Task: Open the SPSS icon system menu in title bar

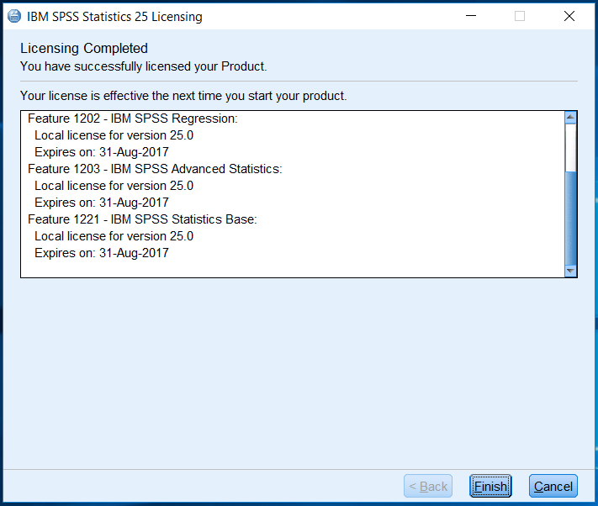Action: [x=13, y=16]
